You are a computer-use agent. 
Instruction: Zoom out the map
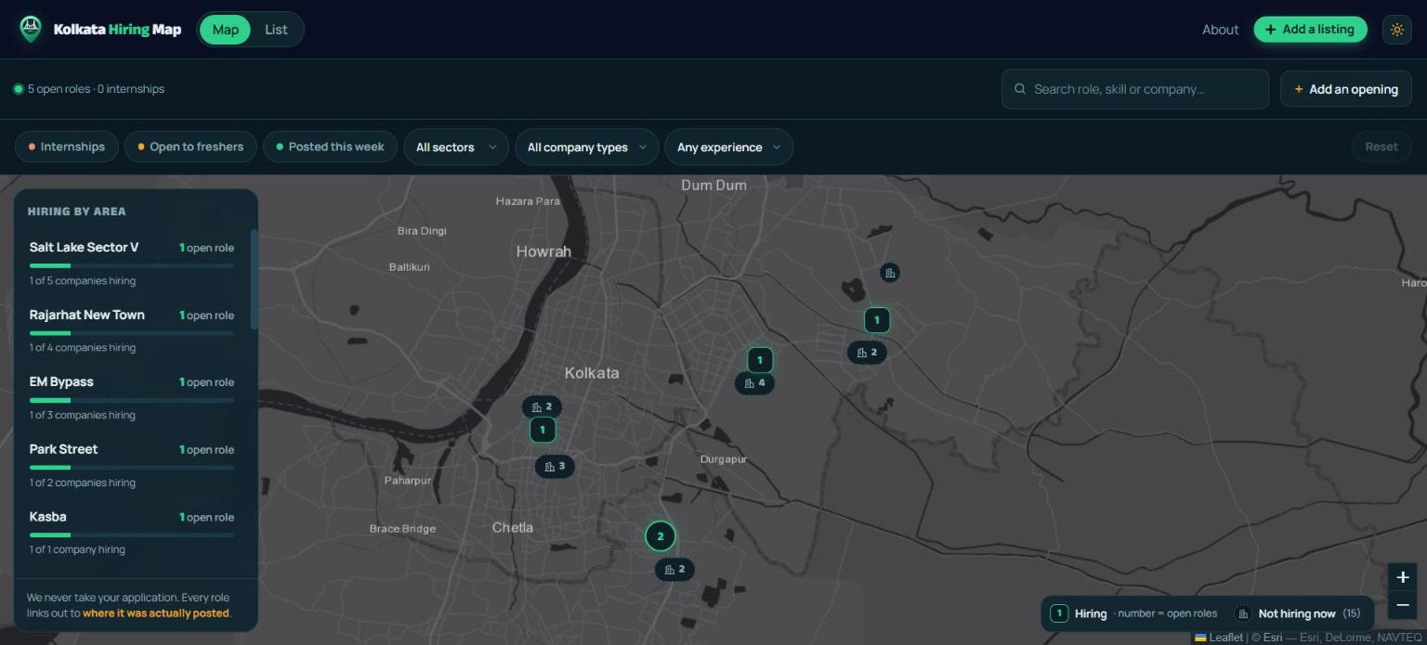tap(1403, 605)
